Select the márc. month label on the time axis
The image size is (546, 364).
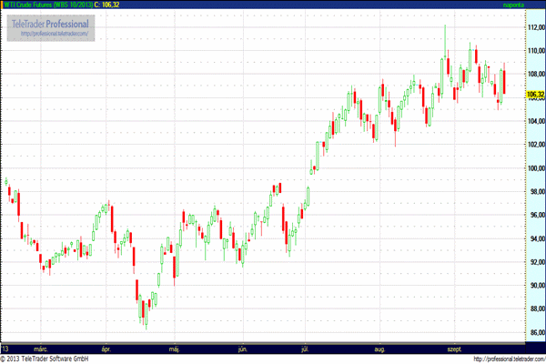click(x=41, y=348)
